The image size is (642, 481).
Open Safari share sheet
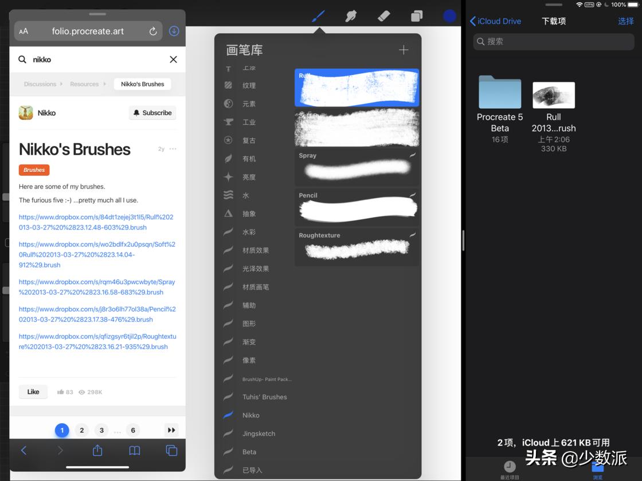click(x=97, y=450)
